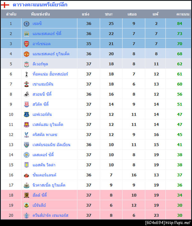
Task: Open the ลิเวอร์พูล team link
Action: coord(40,64)
